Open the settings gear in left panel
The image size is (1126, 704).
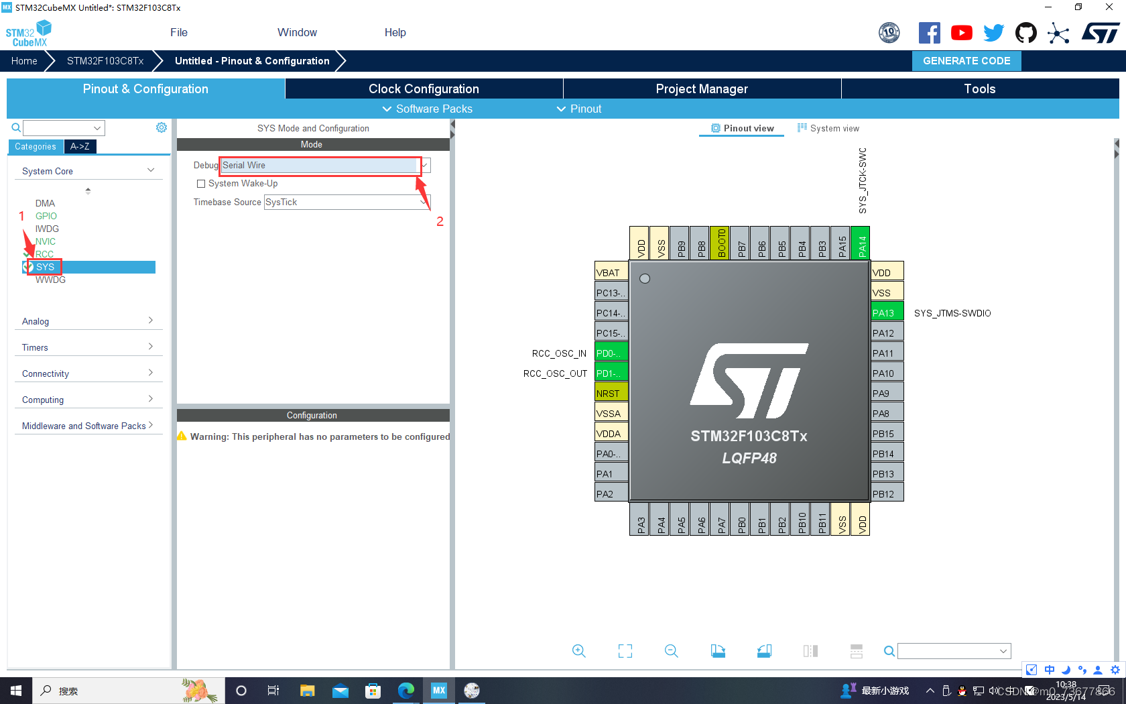point(161,127)
